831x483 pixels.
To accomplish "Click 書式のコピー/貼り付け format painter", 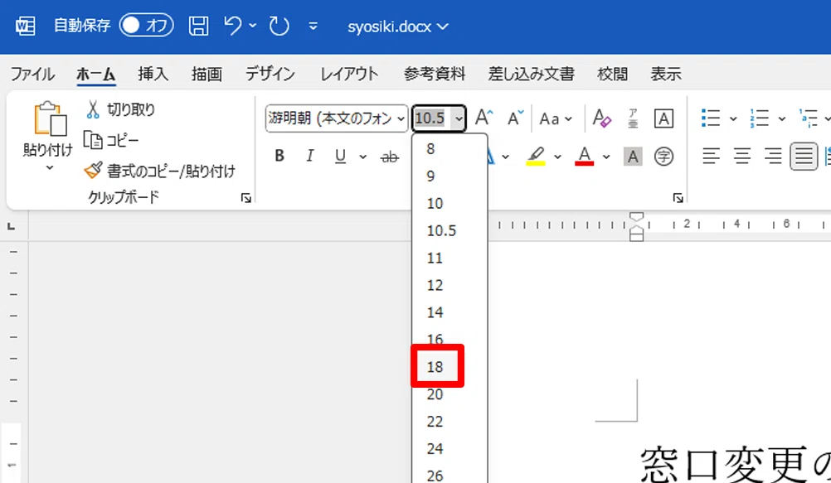I will (159, 171).
